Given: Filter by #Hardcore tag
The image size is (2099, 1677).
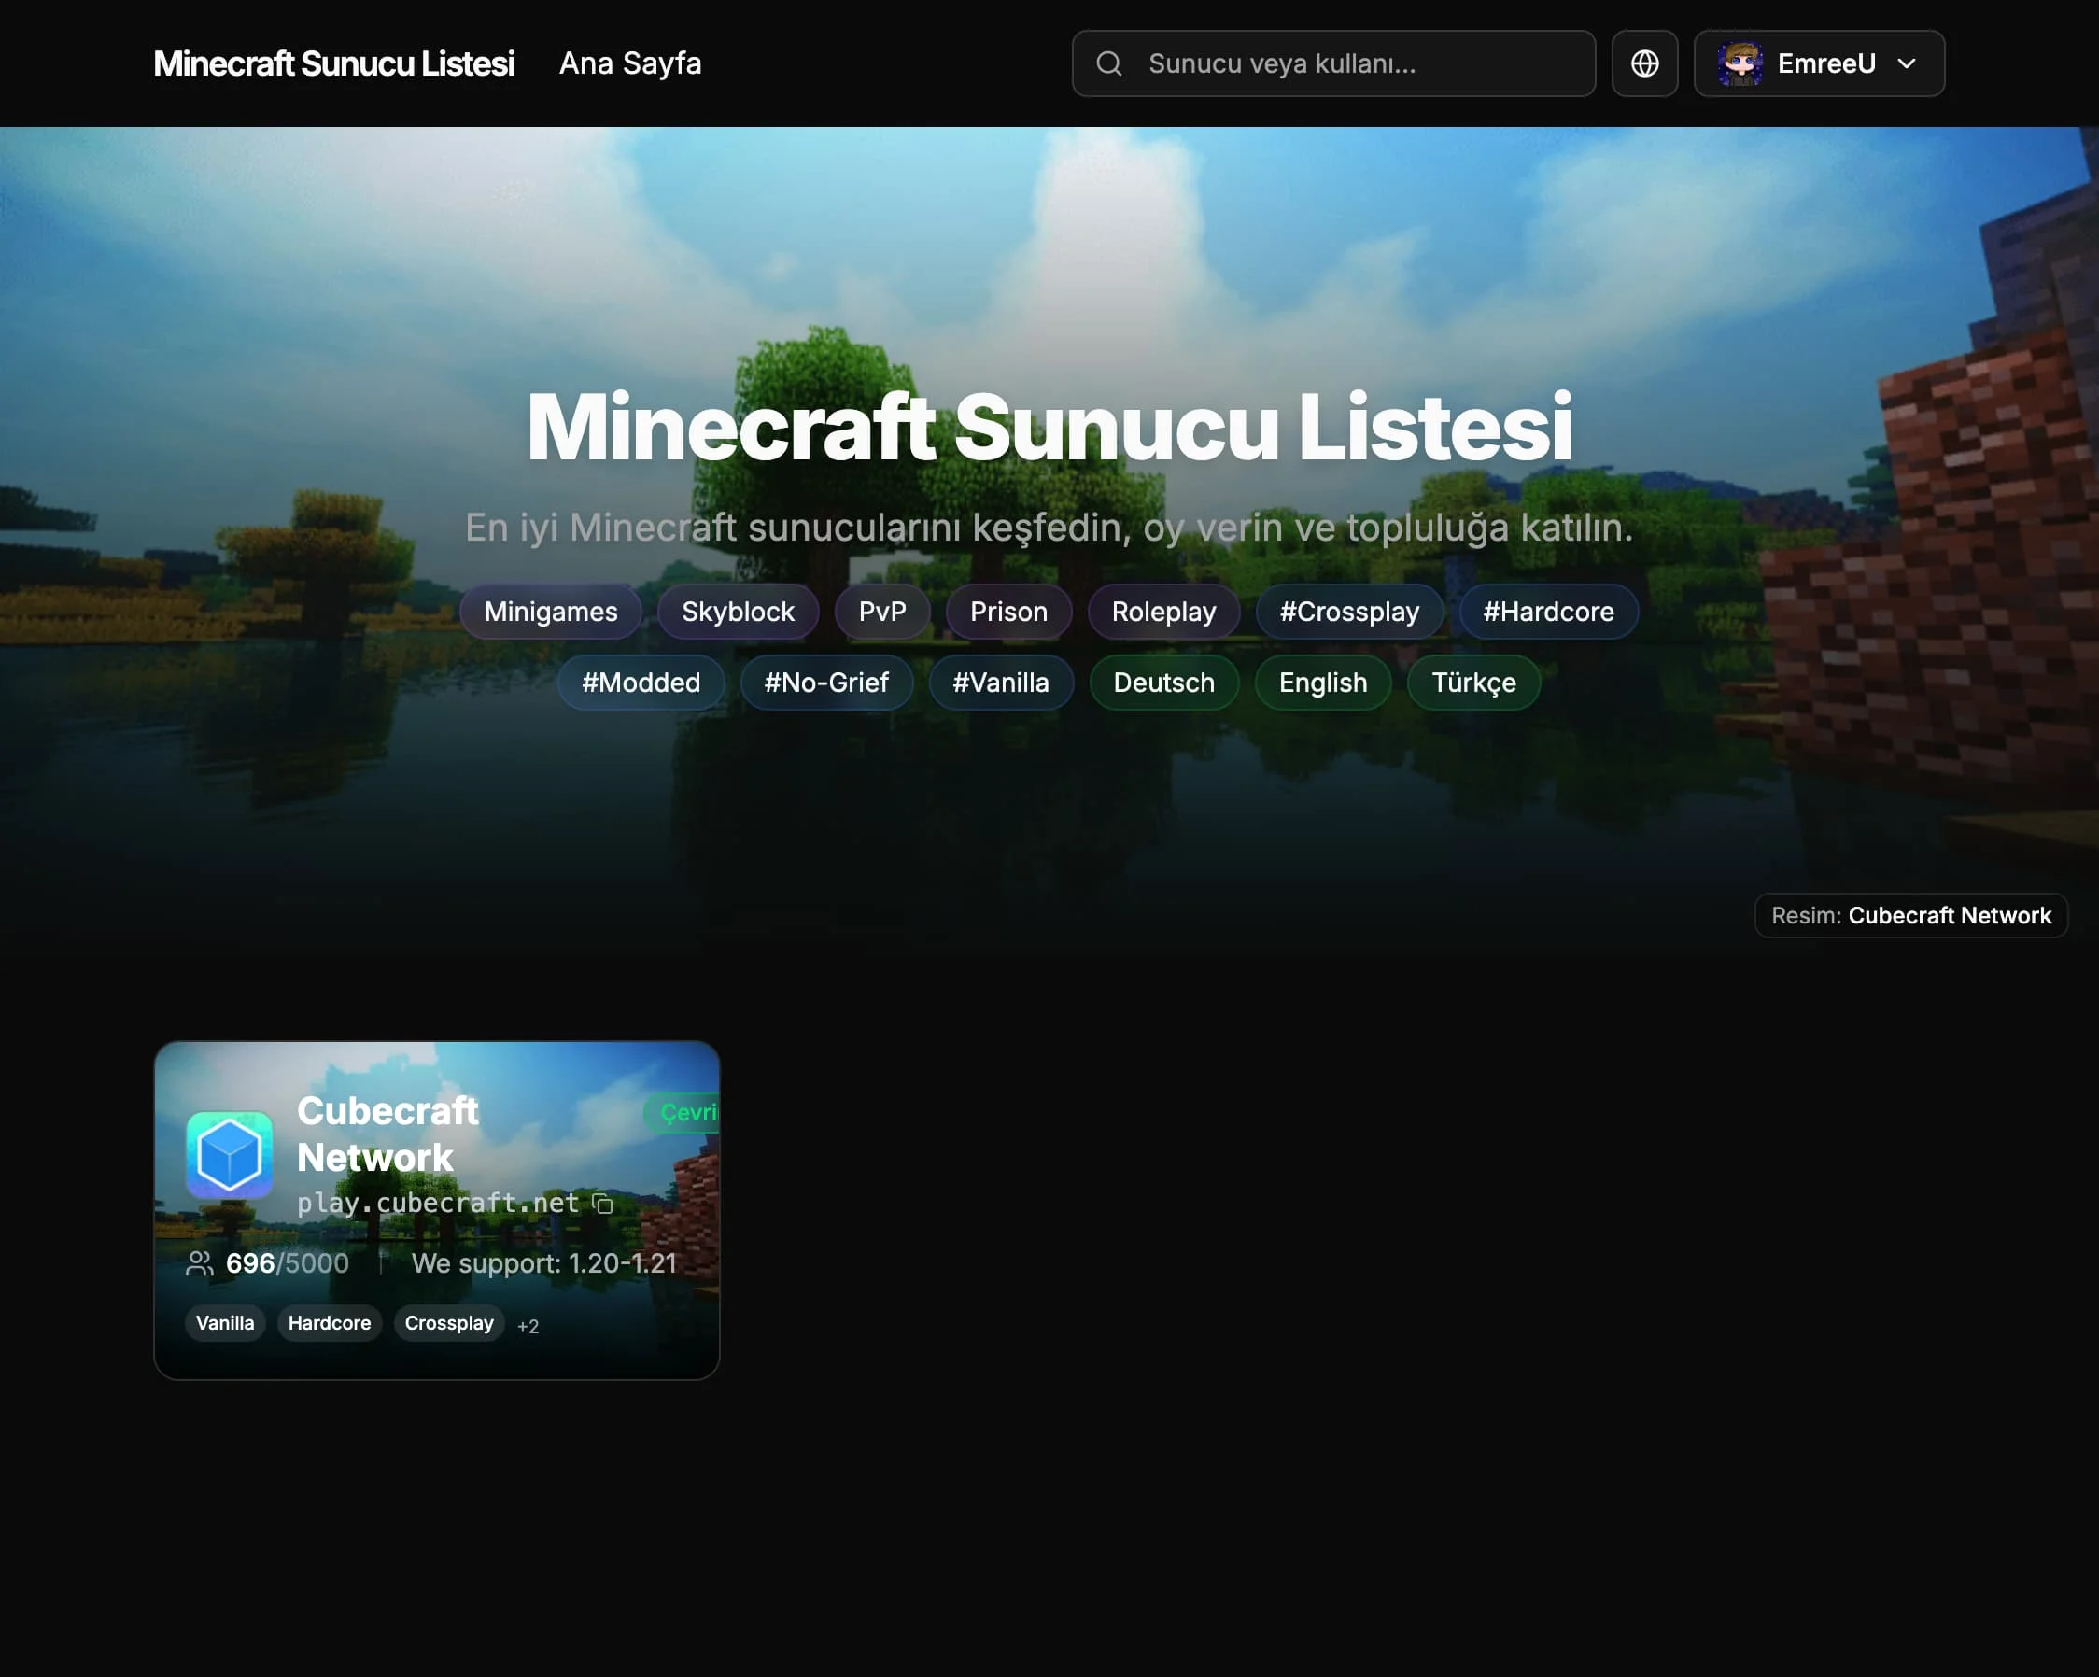Looking at the screenshot, I should (x=1548, y=612).
